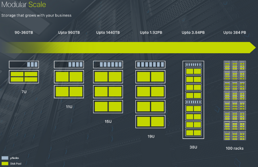Screen dimensions: 258x167
Task: Click the 90-360TB capacity label
Action: 24,32
